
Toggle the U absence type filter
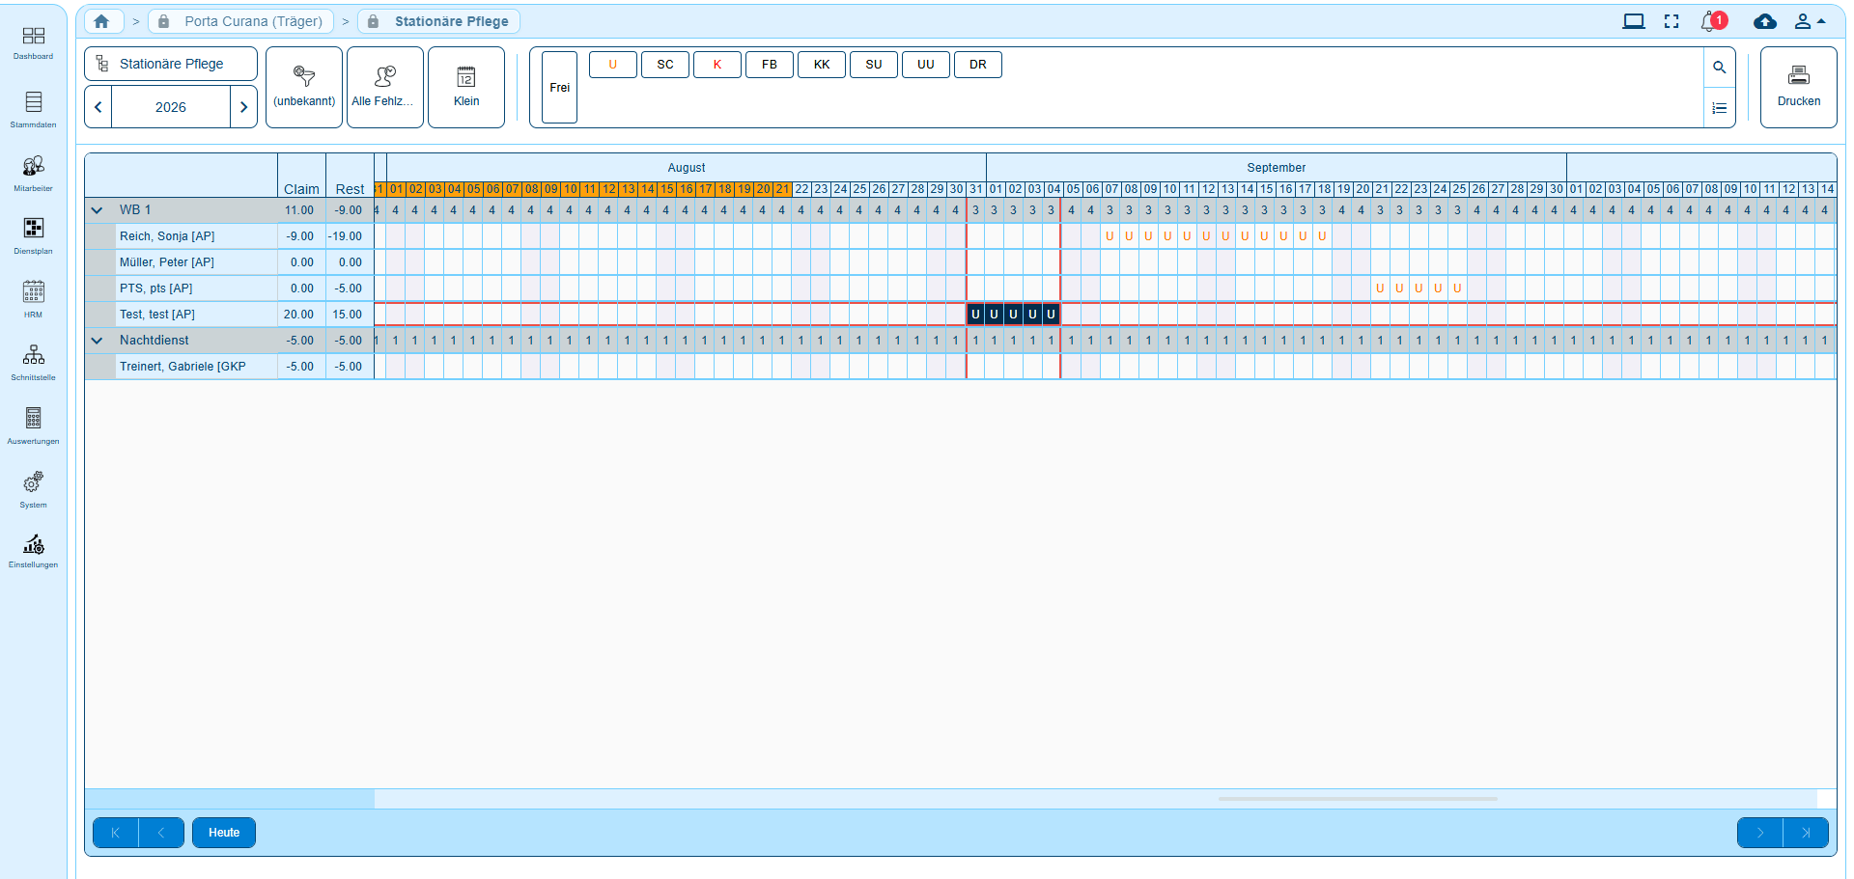pyautogui.click(x=612, y=65)
